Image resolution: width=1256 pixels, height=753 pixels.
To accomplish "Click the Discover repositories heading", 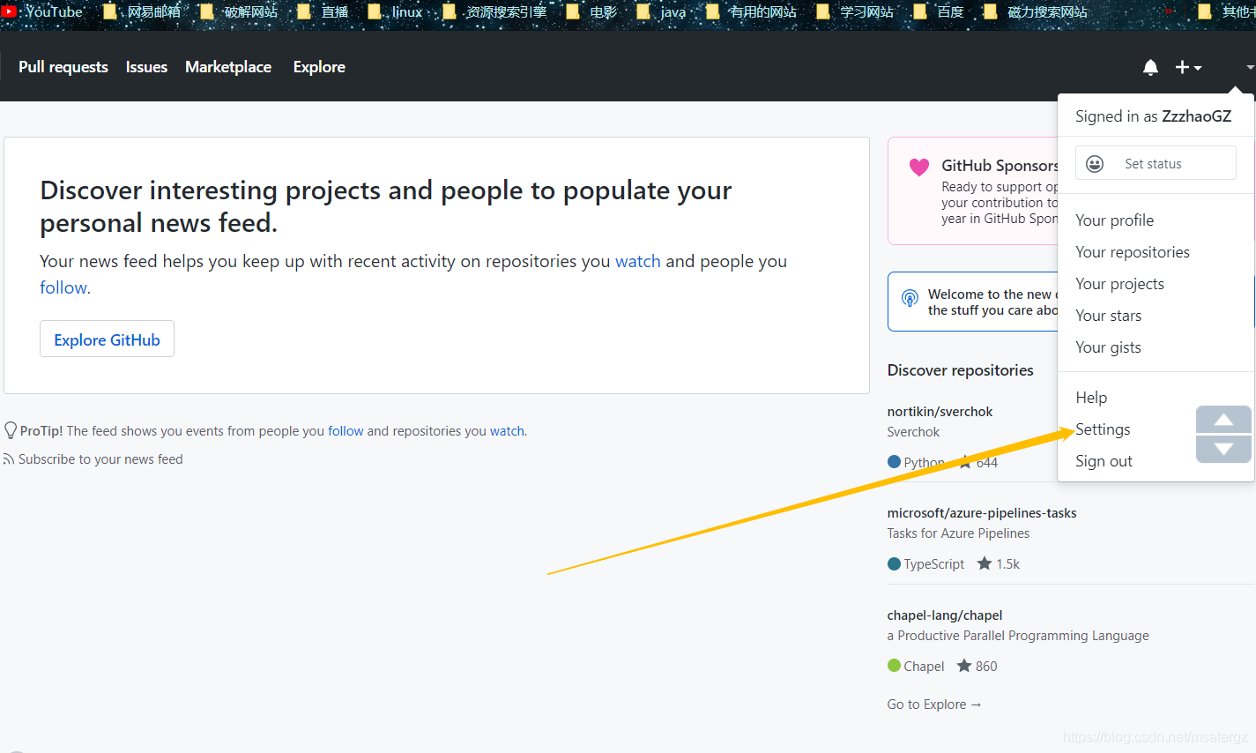I will tap(961, 370).
